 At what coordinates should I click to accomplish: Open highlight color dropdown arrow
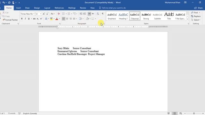[54, 19]
